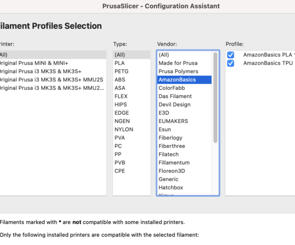Image resolution: width=295 pixels, height=245 pixels.
Task: Select PVA filament type
Action: click(x=131, y=138)
